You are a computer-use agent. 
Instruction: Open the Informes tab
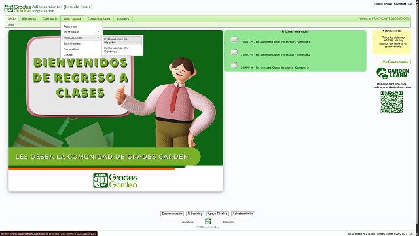click(x=123, y=18)
